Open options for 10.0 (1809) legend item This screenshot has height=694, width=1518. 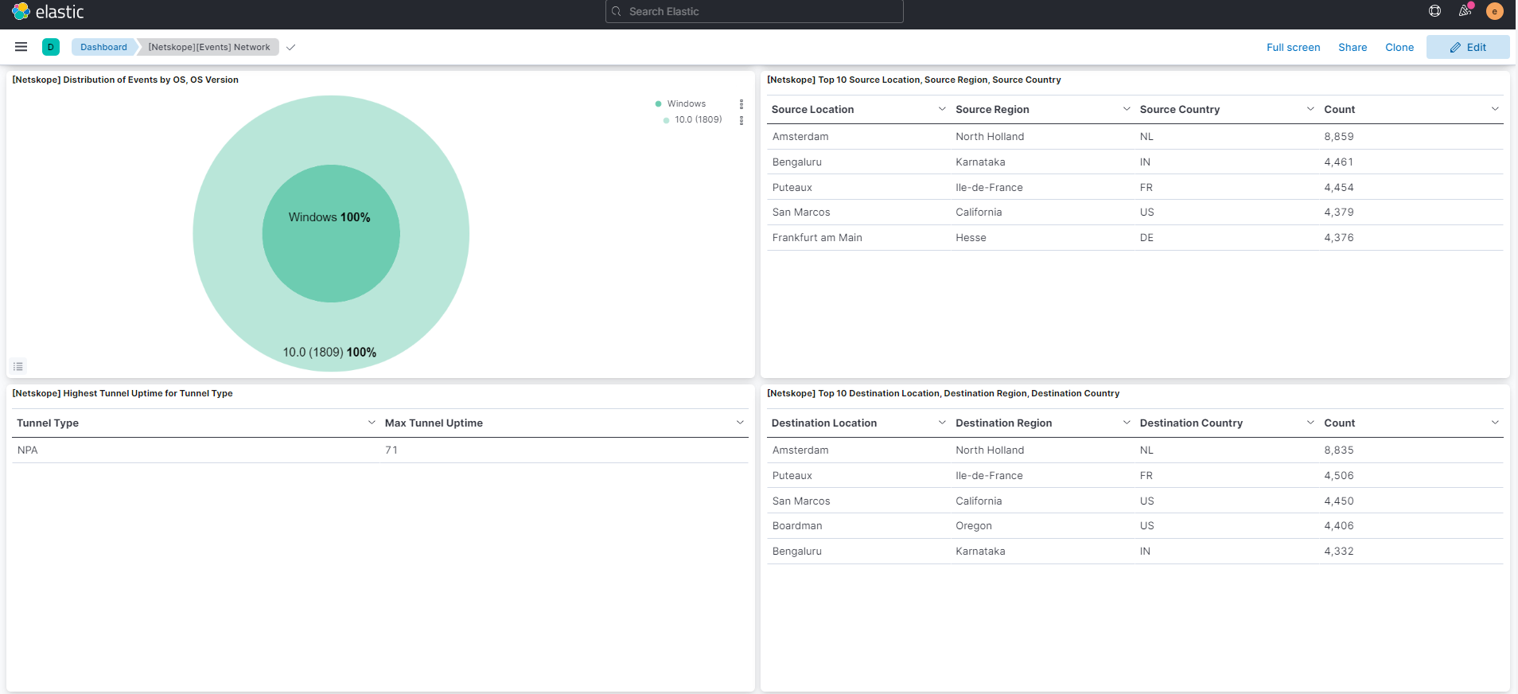(x=741, y=120)
